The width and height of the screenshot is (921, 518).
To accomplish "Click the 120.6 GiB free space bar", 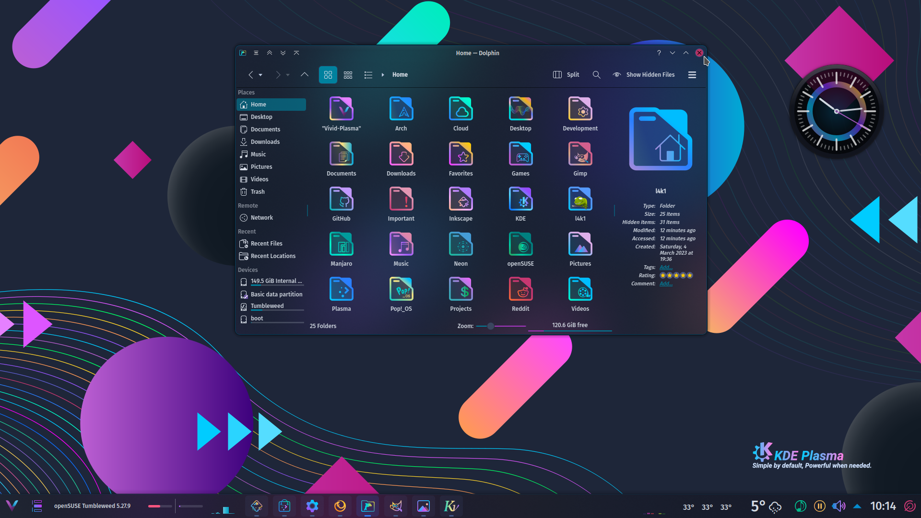I will tap(570, 326).
